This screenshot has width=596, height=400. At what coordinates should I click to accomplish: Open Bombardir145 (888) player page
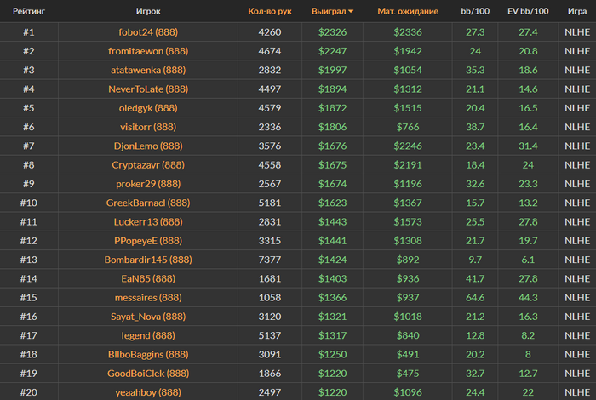(148, 260)
